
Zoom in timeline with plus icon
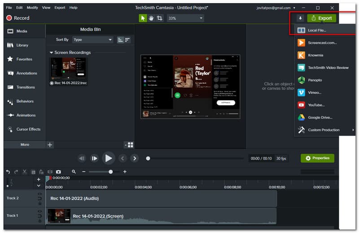click(x=125, y=171)
